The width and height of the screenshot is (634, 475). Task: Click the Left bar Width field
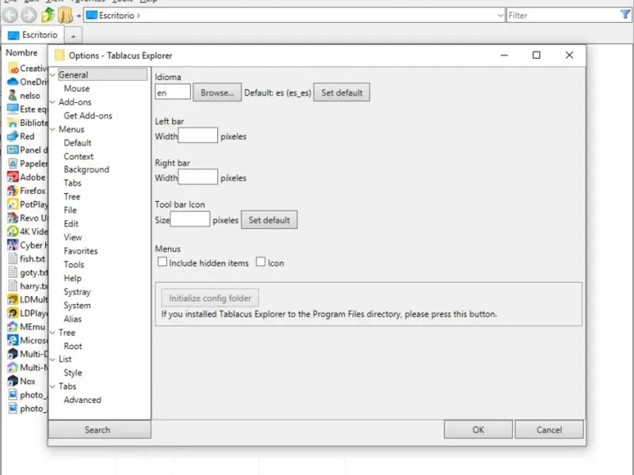pos(197,135)
